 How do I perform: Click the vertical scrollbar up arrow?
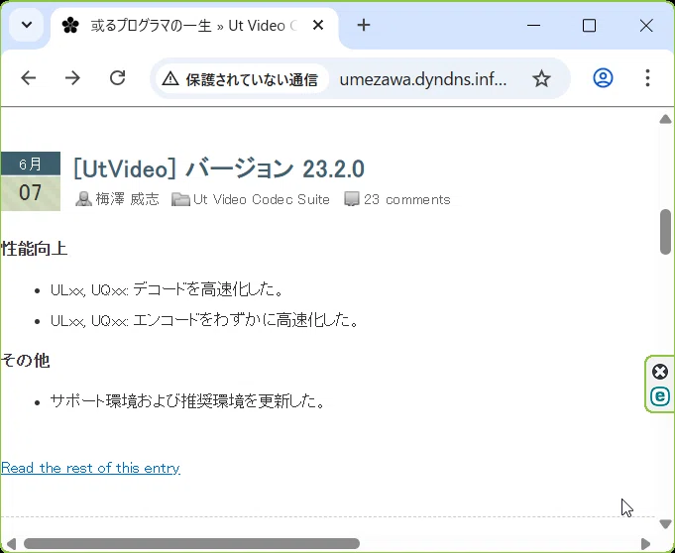coord(665,119)
